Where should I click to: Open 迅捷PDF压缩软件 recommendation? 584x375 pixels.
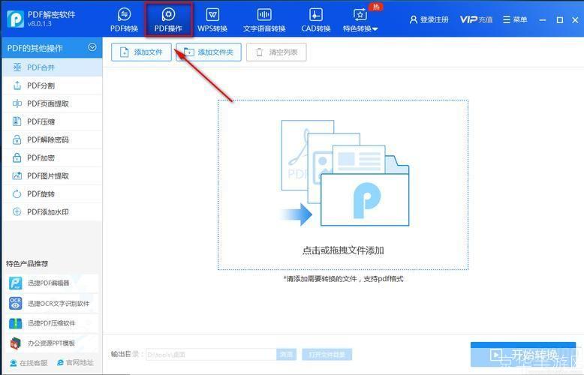coord(52,323)
